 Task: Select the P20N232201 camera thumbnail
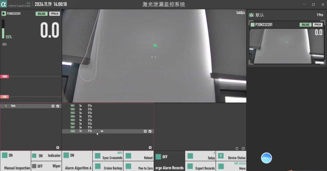pos(287,46)
